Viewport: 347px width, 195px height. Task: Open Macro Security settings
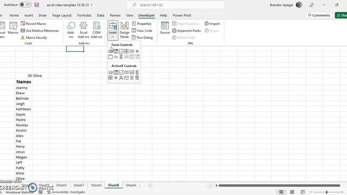pos(34,37)
